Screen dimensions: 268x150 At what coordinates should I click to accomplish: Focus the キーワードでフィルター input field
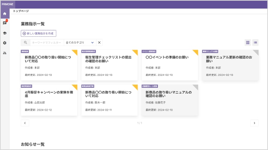pos(46,42)
